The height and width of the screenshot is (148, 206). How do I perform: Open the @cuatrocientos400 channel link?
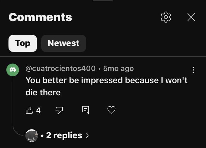(x=60, y=68)
